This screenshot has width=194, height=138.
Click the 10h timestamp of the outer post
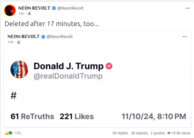click(x=21, y=14)
